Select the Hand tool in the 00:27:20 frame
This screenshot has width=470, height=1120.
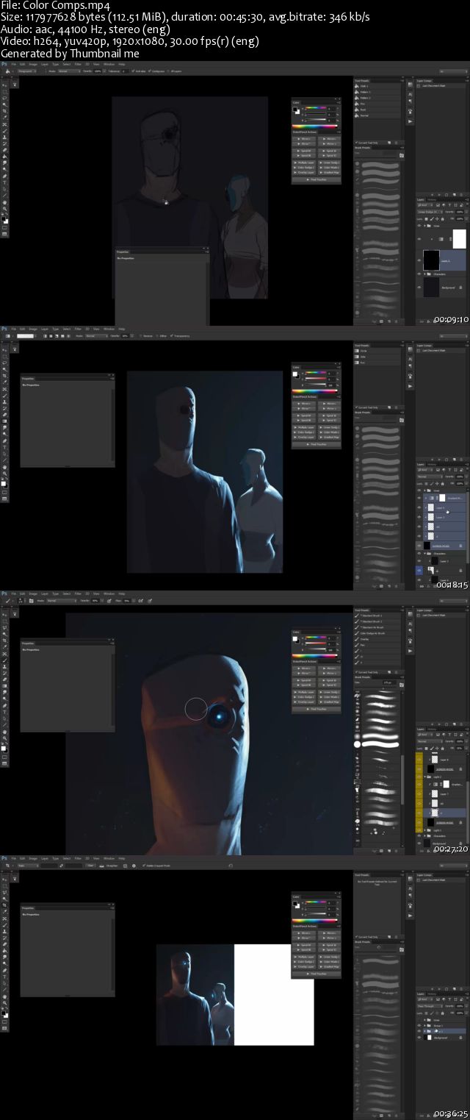[4, 732]
